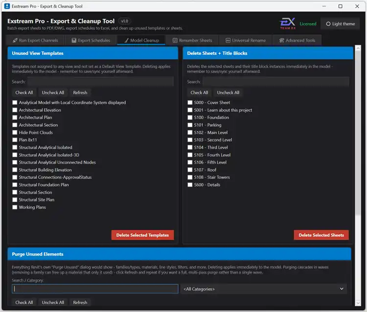Click the Delete Sheets + Title Blocks header
This screenshot has height=312, width=367.
coord(268,53)
